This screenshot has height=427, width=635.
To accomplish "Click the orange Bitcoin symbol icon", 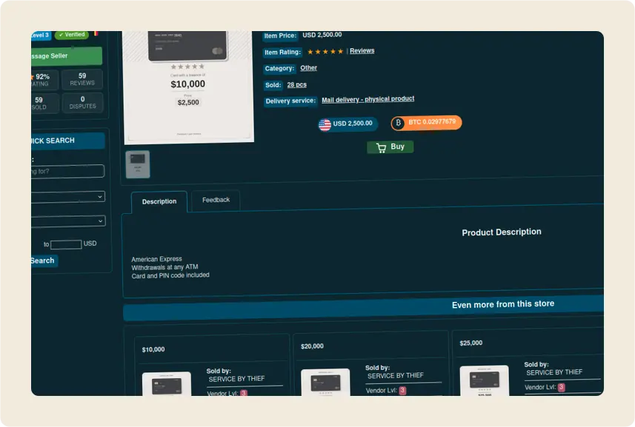I will (x=398, y=123).
